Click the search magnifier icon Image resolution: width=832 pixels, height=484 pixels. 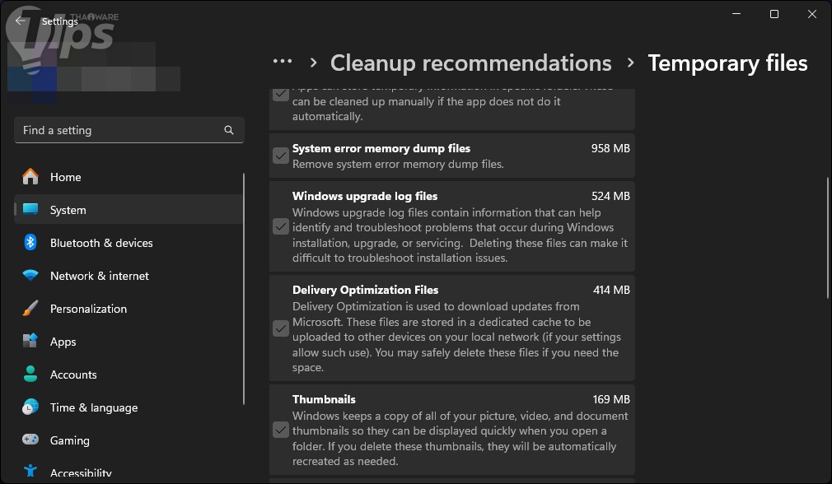(x=229, y=130)
